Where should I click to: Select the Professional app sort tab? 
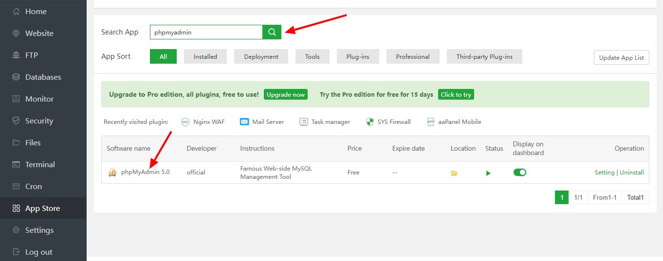413,56
